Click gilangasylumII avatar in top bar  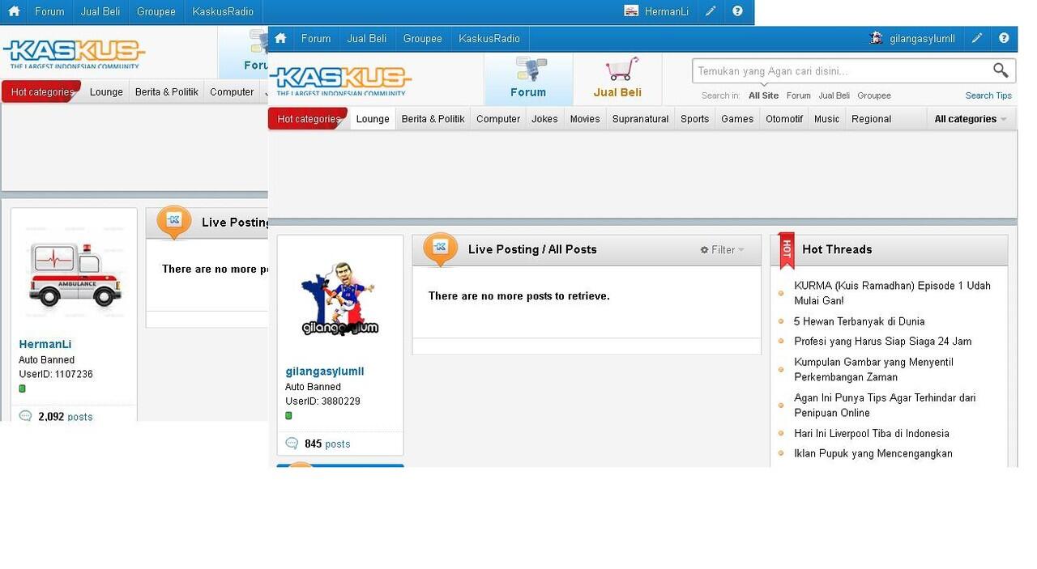[x=877, y=38]
